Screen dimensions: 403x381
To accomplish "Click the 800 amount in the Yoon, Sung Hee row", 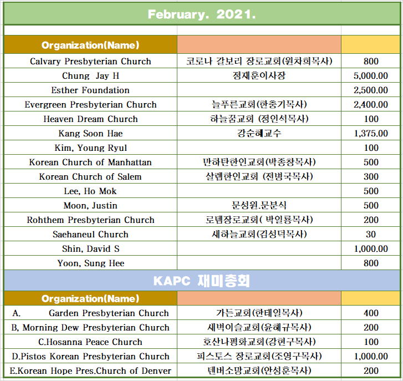I will (371, 263).
